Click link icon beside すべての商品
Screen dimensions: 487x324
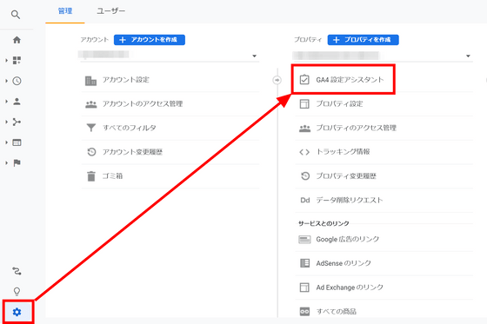tap(304, 311)
